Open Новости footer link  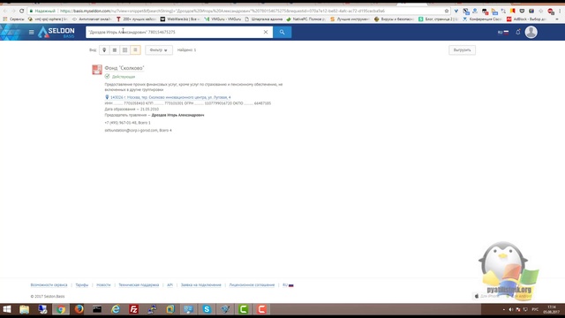[x=103, y=284]
